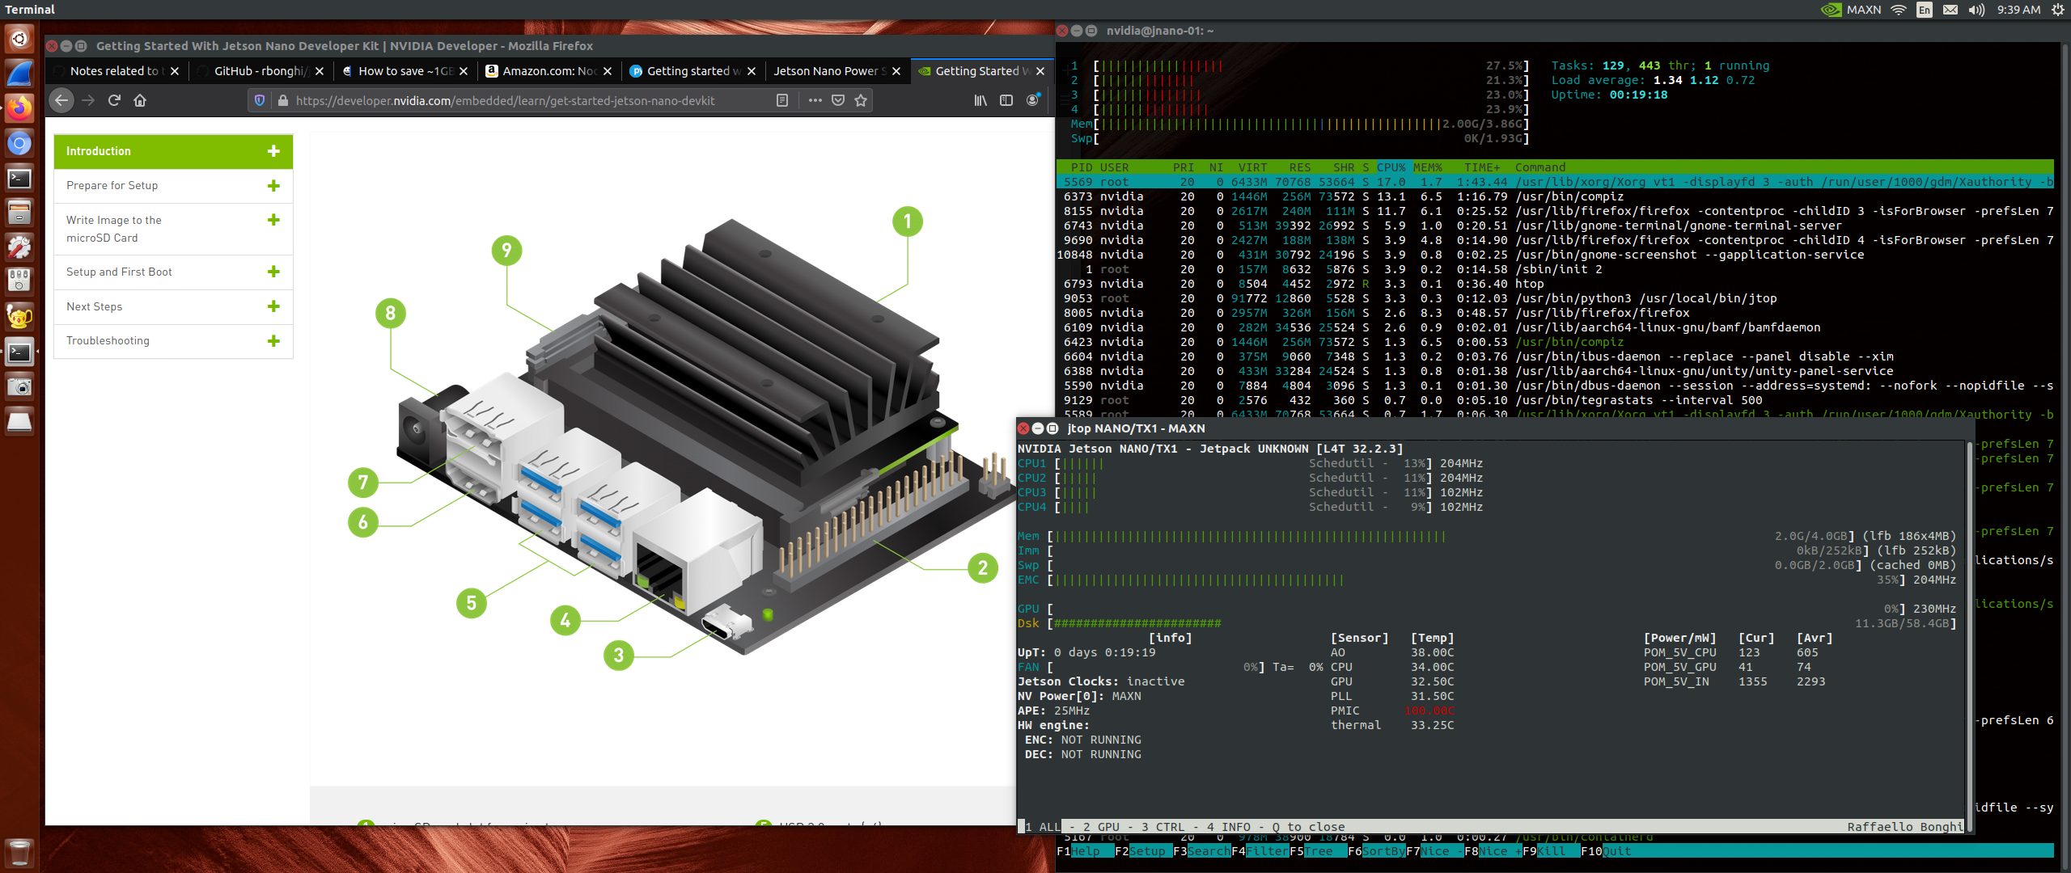Launch Wireshark from the dock
Screen dimensions: 2071x873
[19, 73]
